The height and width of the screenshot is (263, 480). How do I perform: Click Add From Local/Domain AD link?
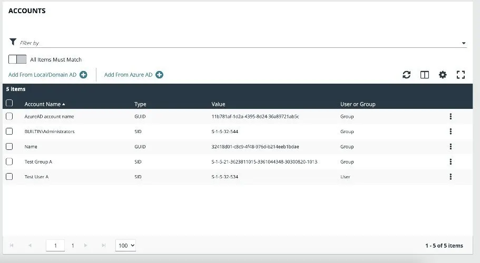click(x=42, y=75)
